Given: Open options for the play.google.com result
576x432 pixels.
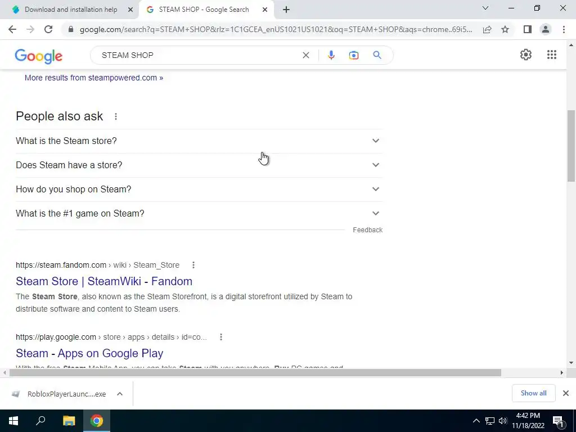Looking at the screenshot, I should (220, 337).
